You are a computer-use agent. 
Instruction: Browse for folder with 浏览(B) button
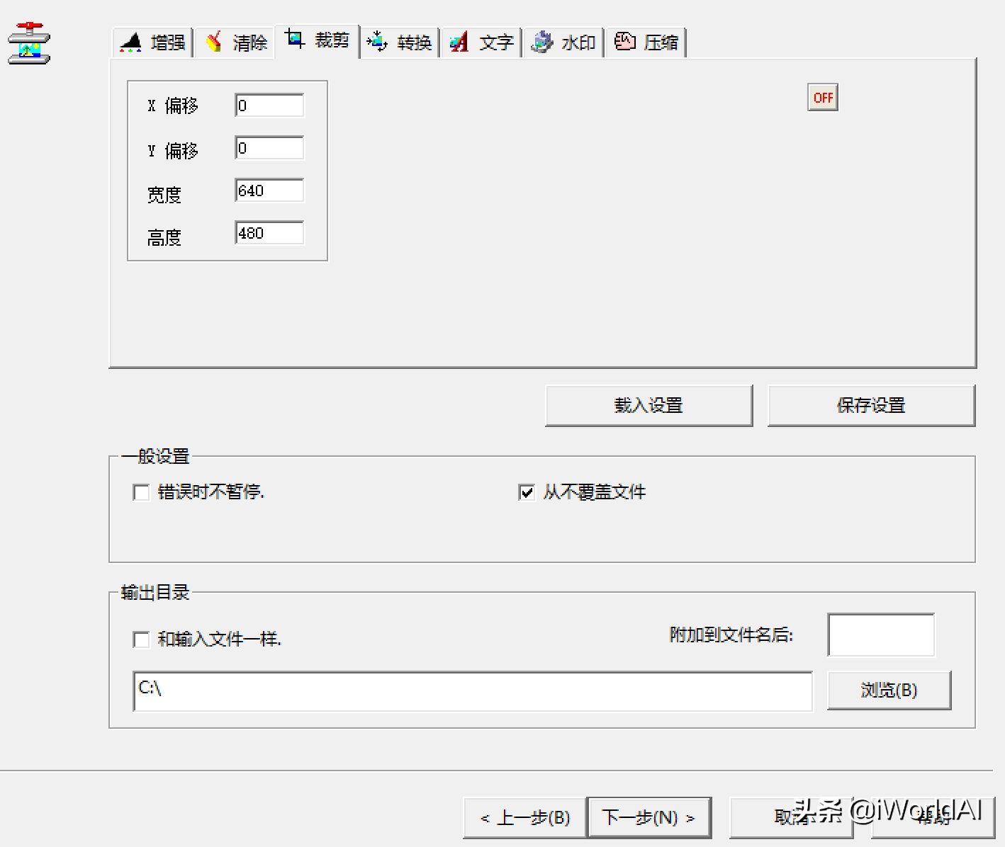[x=889, y=690]
